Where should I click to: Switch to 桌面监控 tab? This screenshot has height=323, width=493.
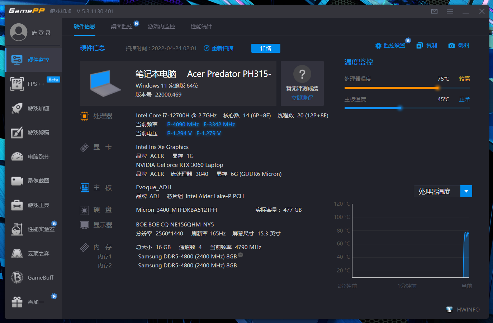[x=122, y=27]
